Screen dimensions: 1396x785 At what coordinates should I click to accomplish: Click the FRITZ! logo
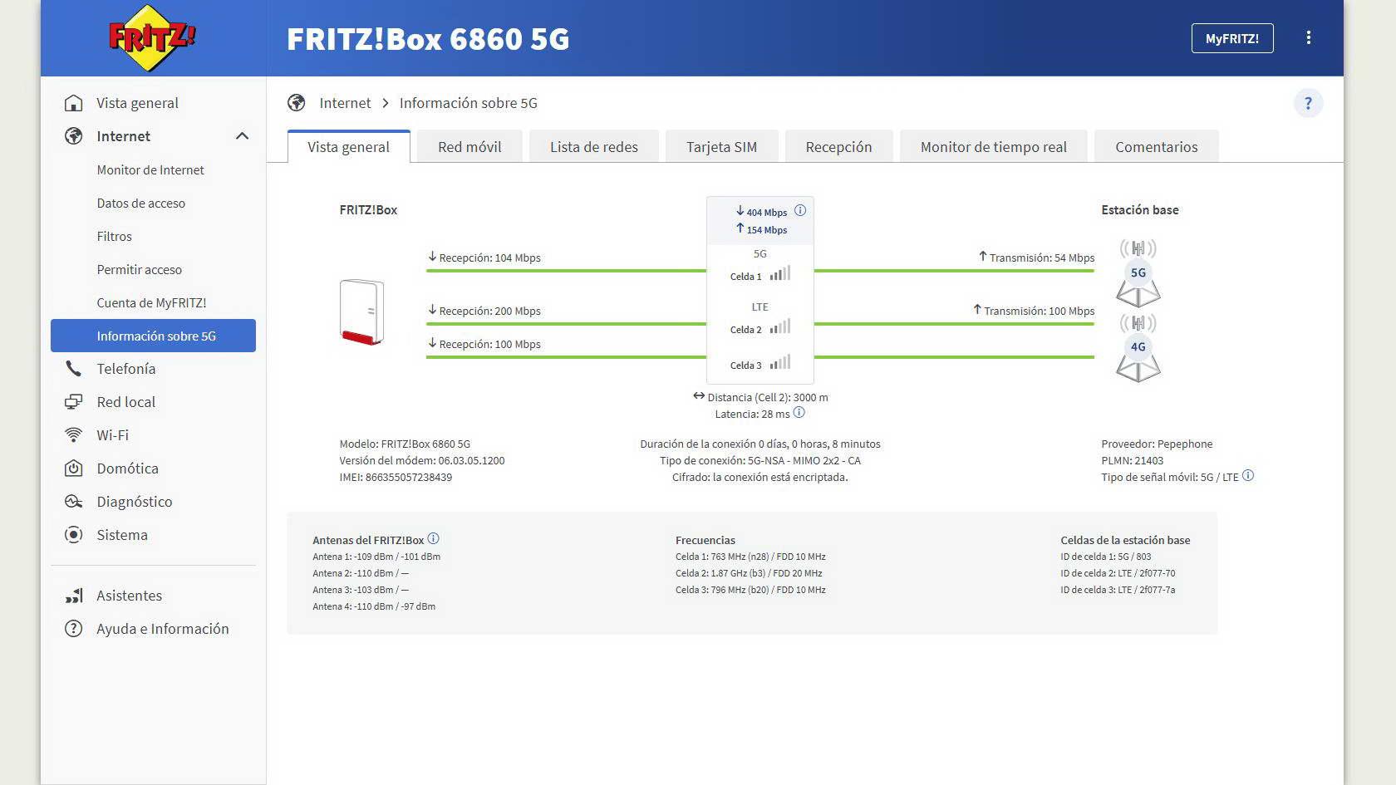click(x=152, y=37)
